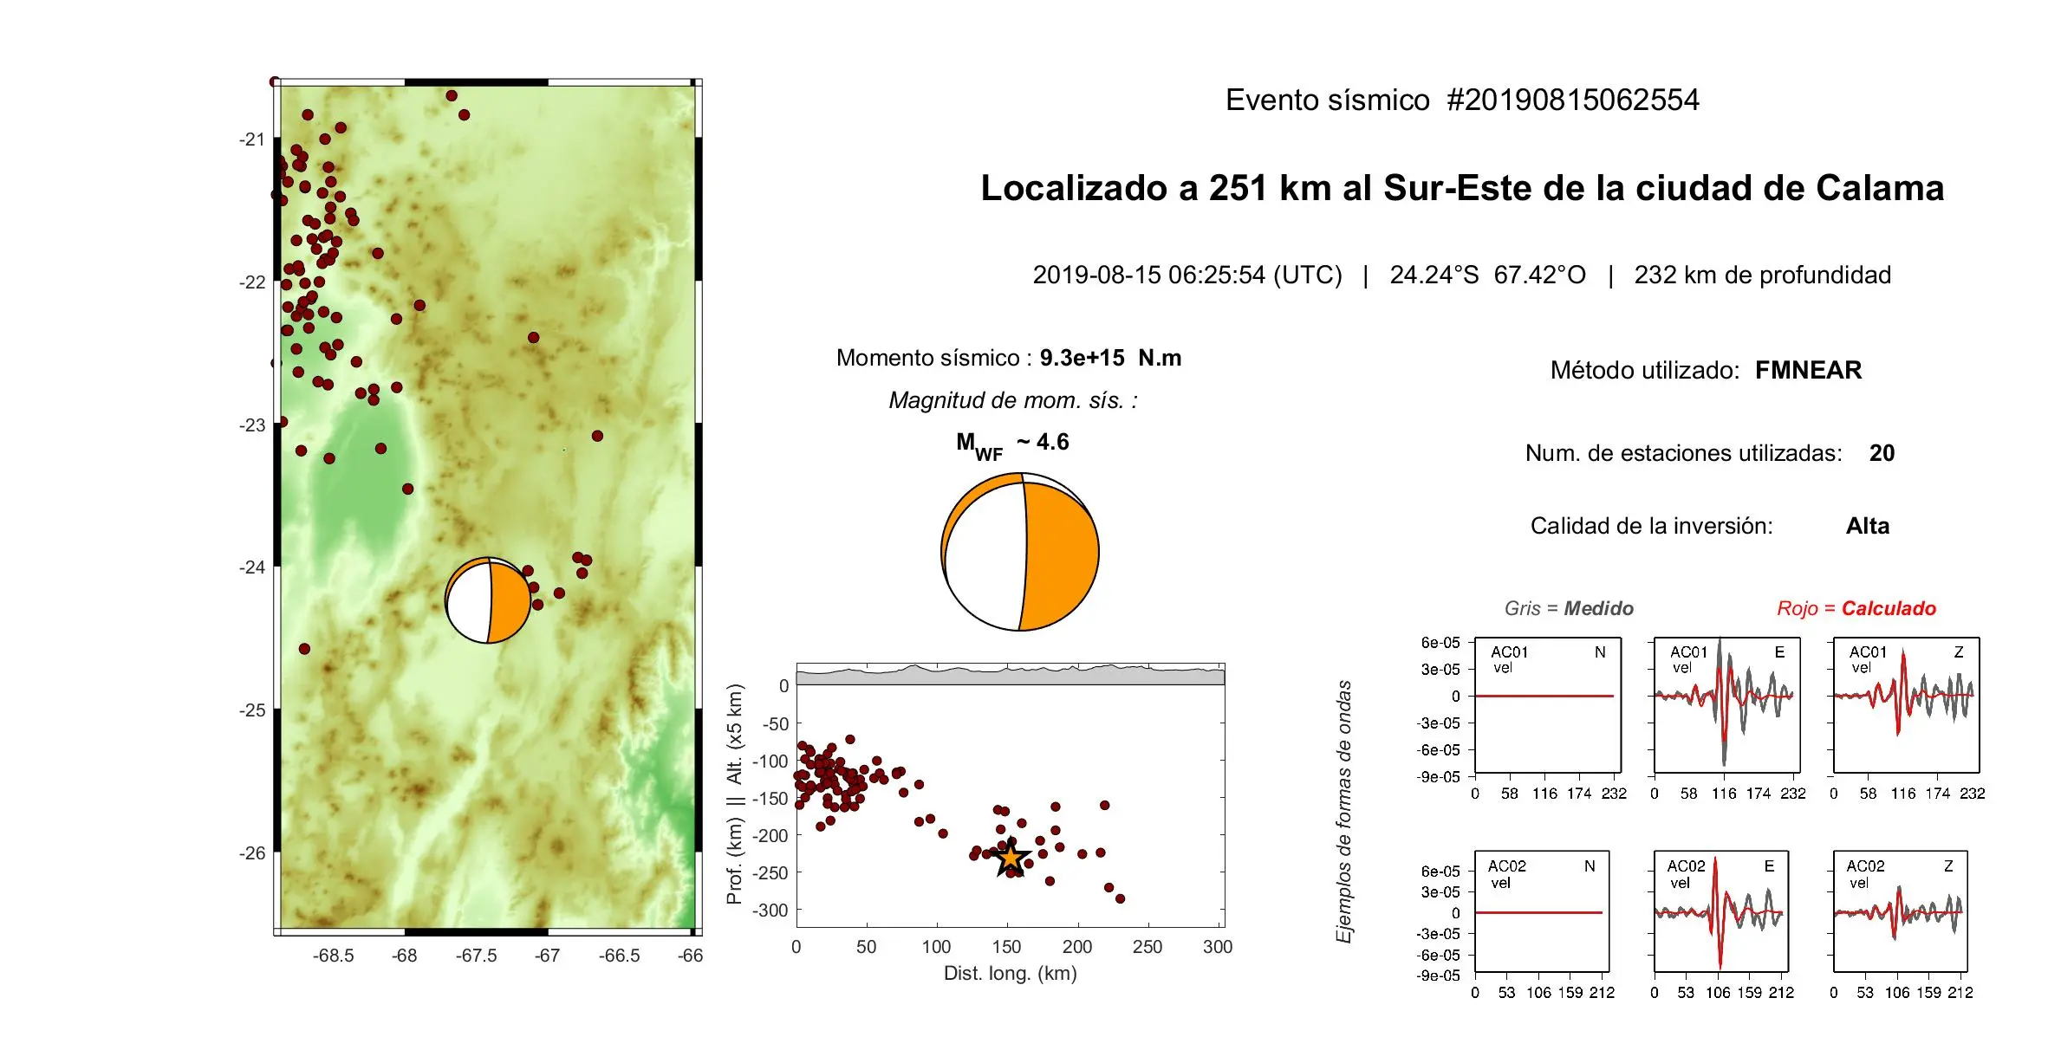Click the 100 tick on distance axis
The image size is (2061, 1050).
(937, 947)
